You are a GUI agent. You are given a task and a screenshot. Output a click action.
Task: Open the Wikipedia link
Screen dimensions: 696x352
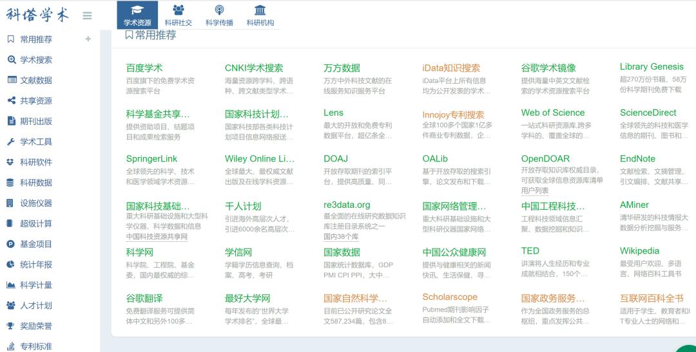point(640,251)
